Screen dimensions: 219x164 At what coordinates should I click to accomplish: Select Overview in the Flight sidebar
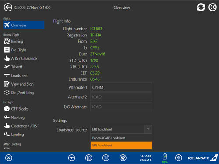24,25
